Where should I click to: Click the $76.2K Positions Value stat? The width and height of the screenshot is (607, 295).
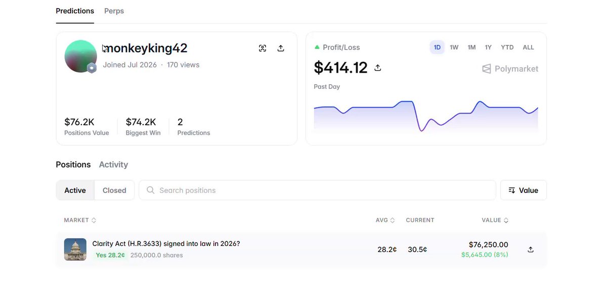click(86, 126)
